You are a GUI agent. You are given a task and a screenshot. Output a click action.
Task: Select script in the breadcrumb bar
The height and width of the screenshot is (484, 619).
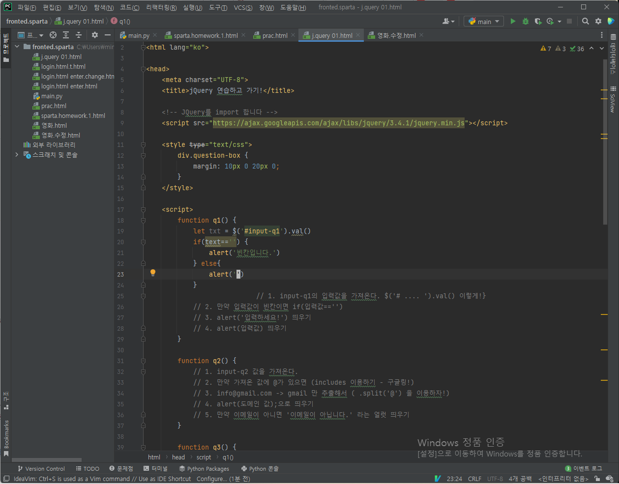pyautogui.click(x=204, y=457)
